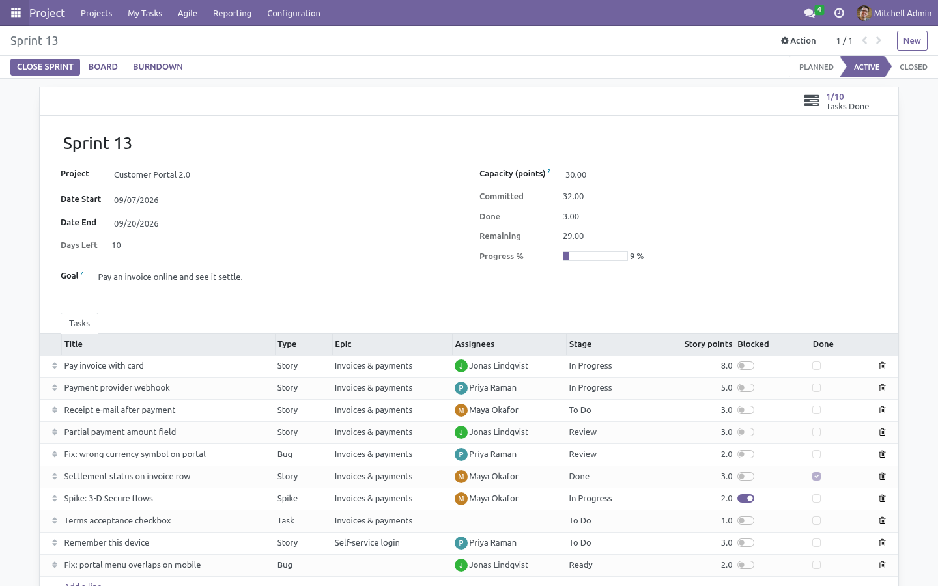Screen dimensions: 938x586
Task: Open the Projects menu
Action: click(96, 13)
